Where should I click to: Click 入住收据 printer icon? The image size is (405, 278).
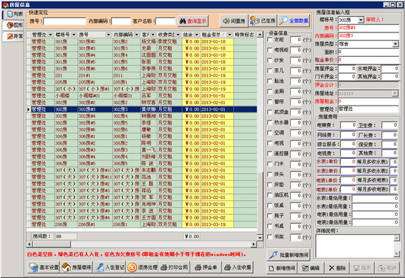227,267
